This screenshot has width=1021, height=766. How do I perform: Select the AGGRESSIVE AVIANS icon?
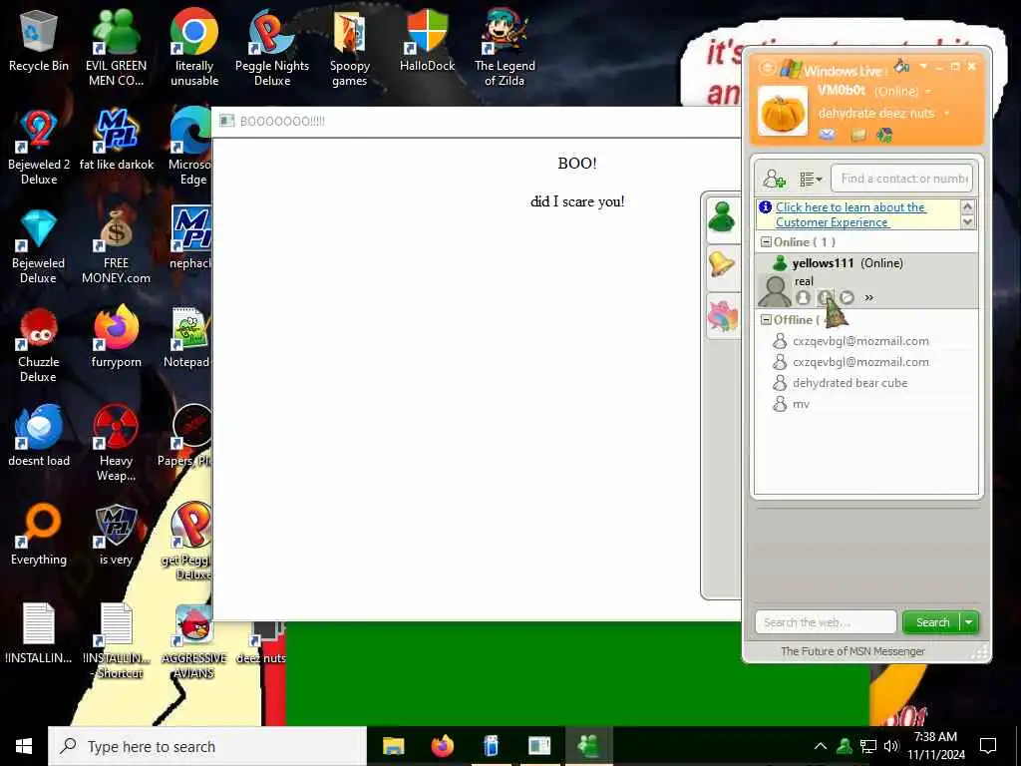pyautogui.click(x=194, y=641)
